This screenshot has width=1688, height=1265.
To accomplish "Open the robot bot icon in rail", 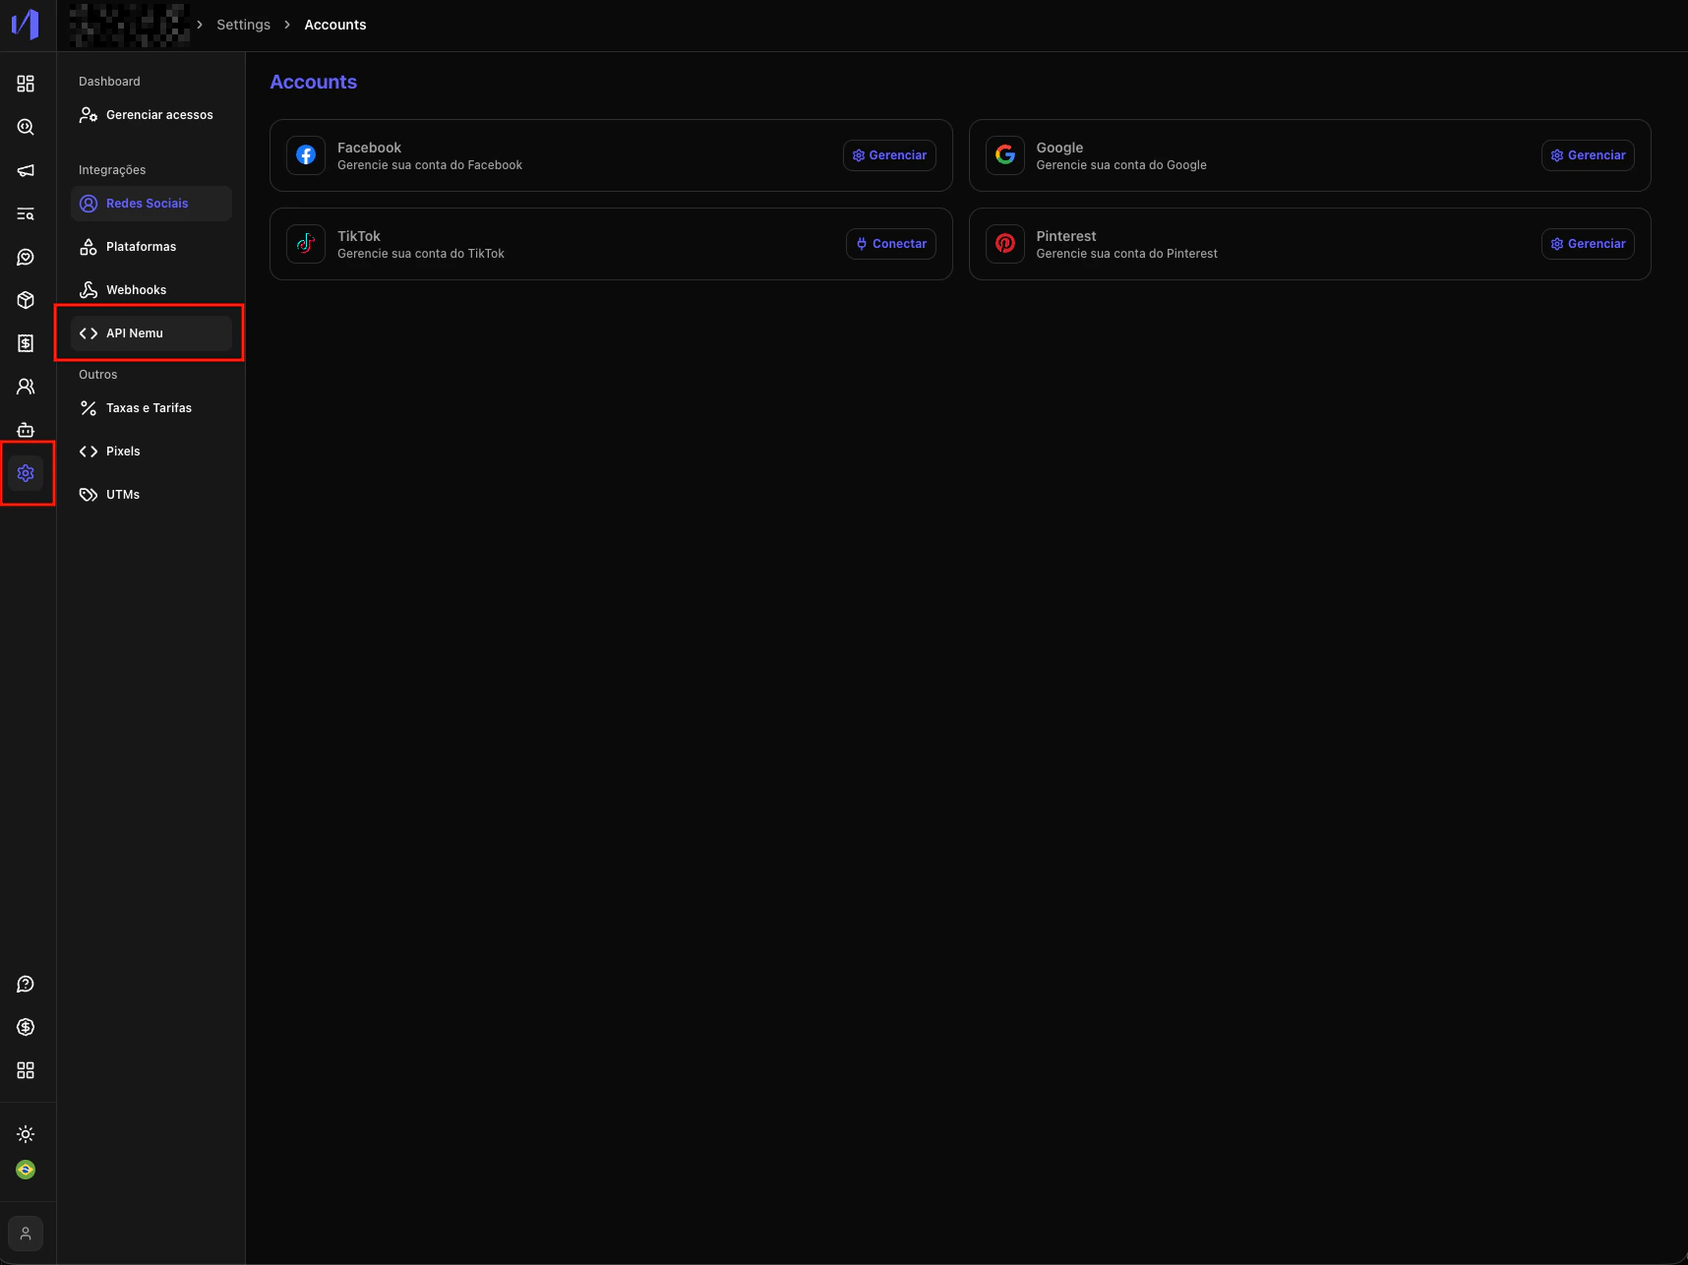I will (26, 430).
